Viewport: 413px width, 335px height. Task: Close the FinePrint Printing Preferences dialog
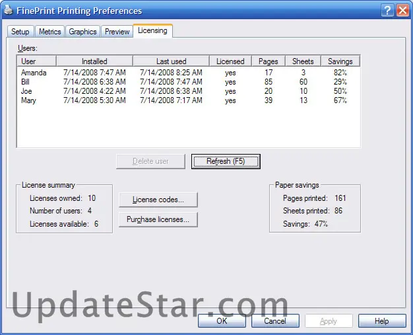click(402, 11)
